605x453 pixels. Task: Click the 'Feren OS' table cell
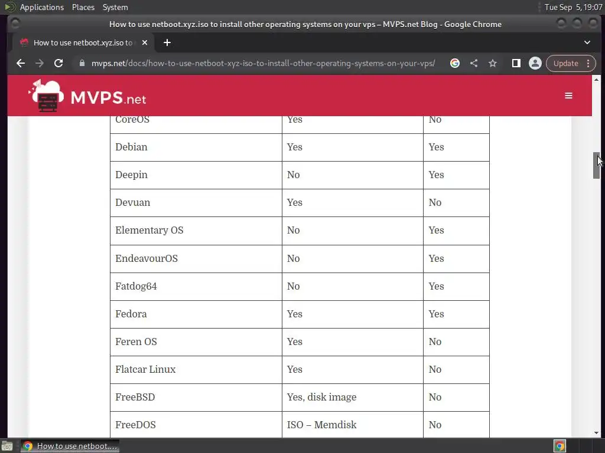click(196, 342)
